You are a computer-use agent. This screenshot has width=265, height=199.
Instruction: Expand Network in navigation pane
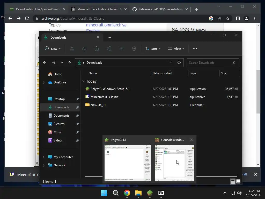click(43, 165)
